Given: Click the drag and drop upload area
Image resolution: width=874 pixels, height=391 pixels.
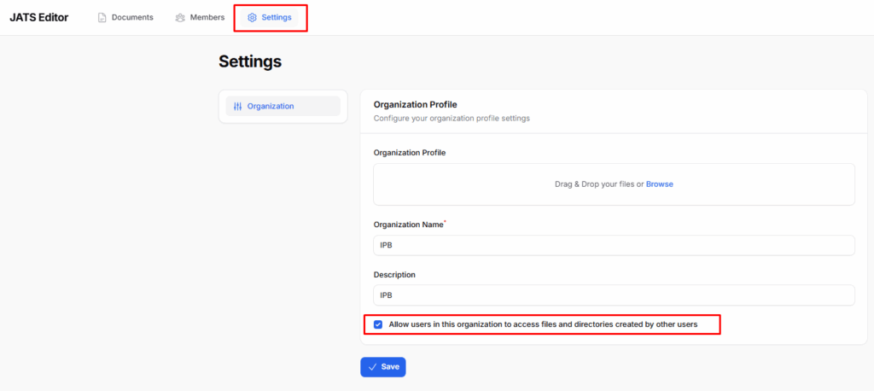Looking at the screenshot, I should coord(614,184).
